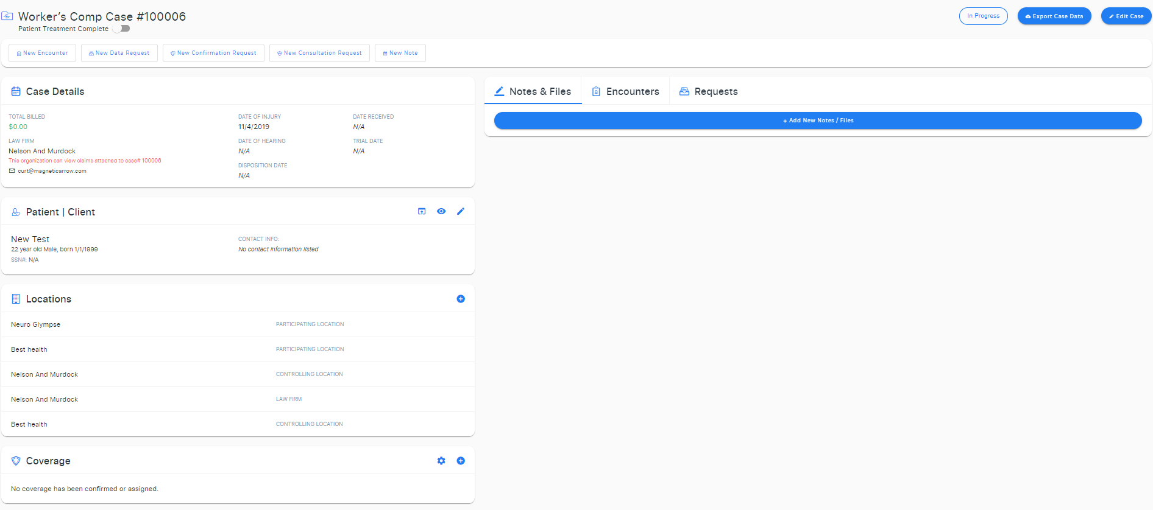The width and height of the screenshot is (1153, 510).
Task: Click the Case Details calendar icon
Action: pyautogui.click(x=16, y=91)
